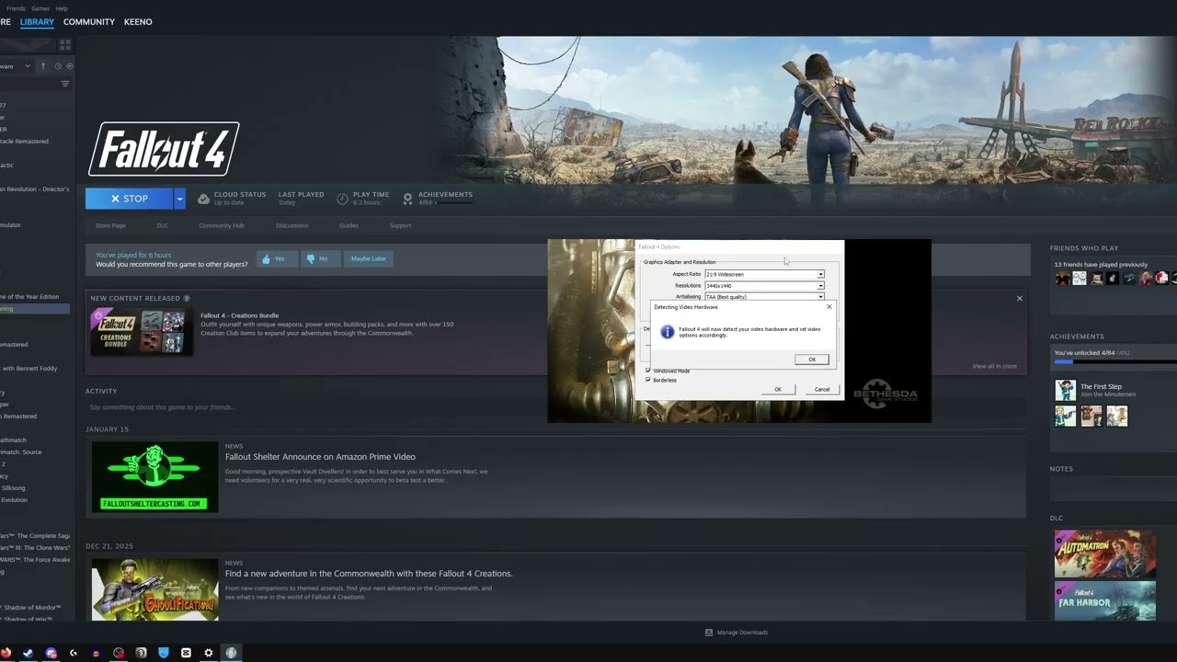Click the Maybe Later button
Image resolution: width=1177 pixels, height=662 pixels.
click(368, 258)
